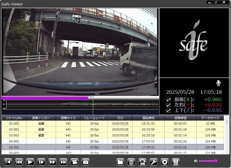
Task: Toggle the 前後(X) checkbox
Action: pos(169,100)
